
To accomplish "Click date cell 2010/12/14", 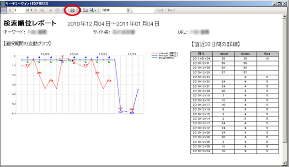I will (x=201, y=119).
